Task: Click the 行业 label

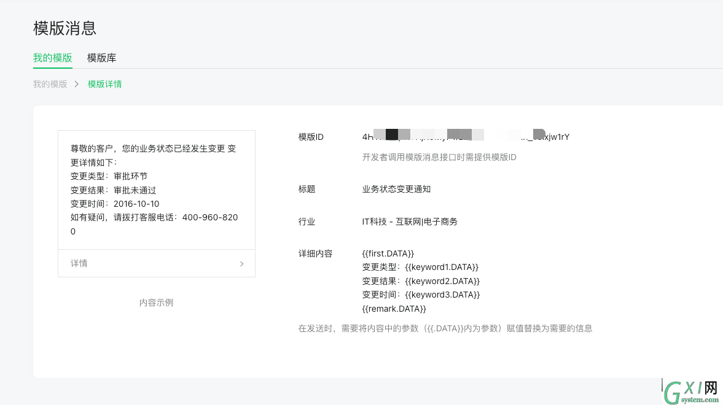Action: click(x=307, y=222)
